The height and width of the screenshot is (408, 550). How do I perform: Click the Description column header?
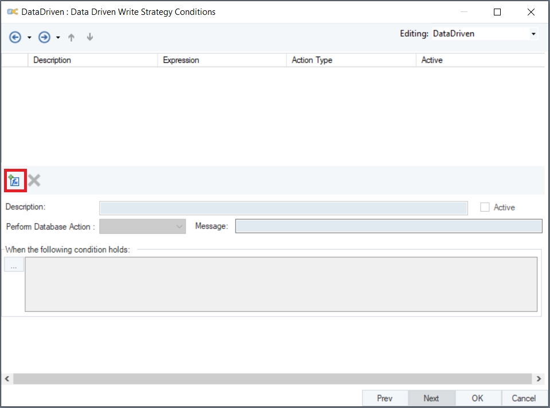92,60
